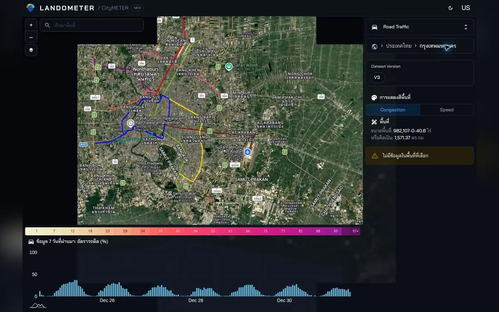The image size is (499, 312).
Task: Toggle dark mode with the moon icon
Action: pos(451,8)
